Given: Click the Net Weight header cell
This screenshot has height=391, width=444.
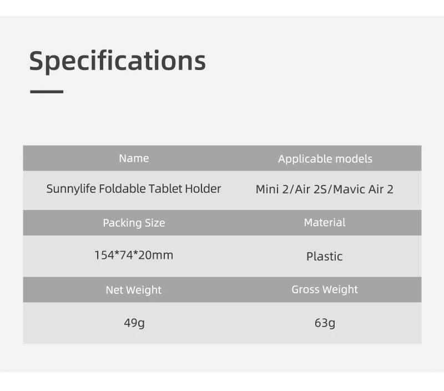Looking at the screenshot, I should tap(134, 290).
